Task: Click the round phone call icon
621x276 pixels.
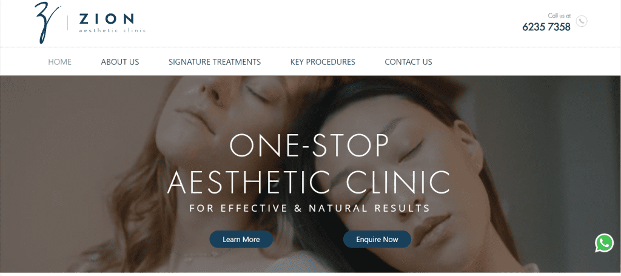Action: [582, 21]
